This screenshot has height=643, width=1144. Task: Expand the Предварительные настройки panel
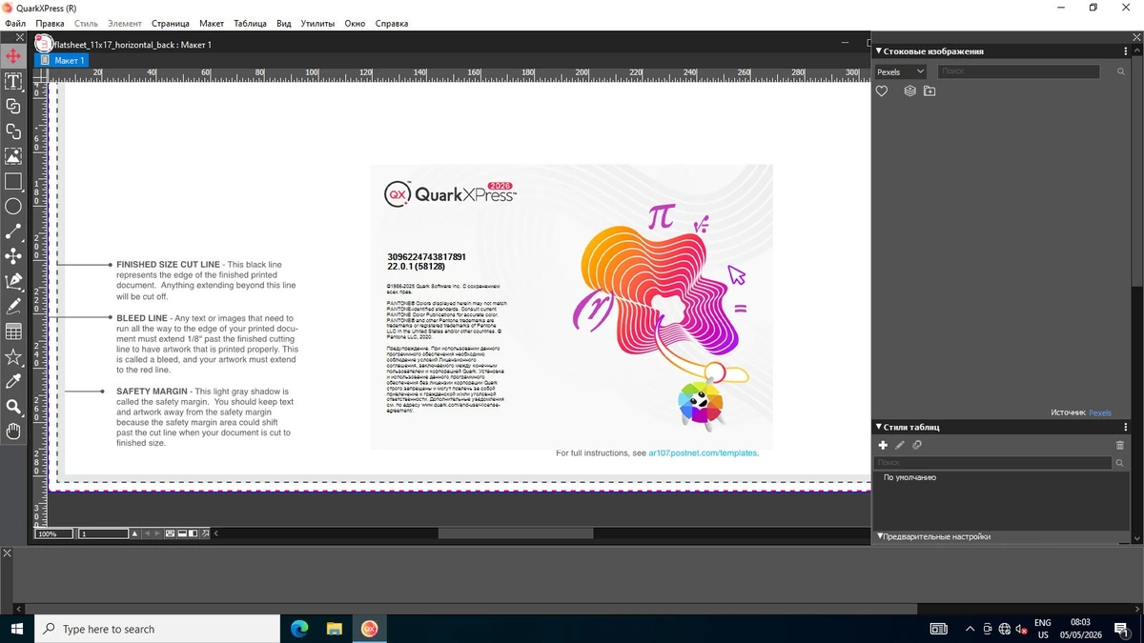879,536
